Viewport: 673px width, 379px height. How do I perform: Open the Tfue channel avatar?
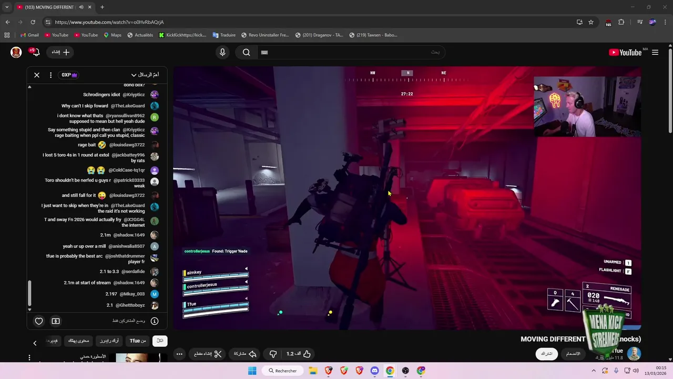pyautogui.click(x=634, y=354)
